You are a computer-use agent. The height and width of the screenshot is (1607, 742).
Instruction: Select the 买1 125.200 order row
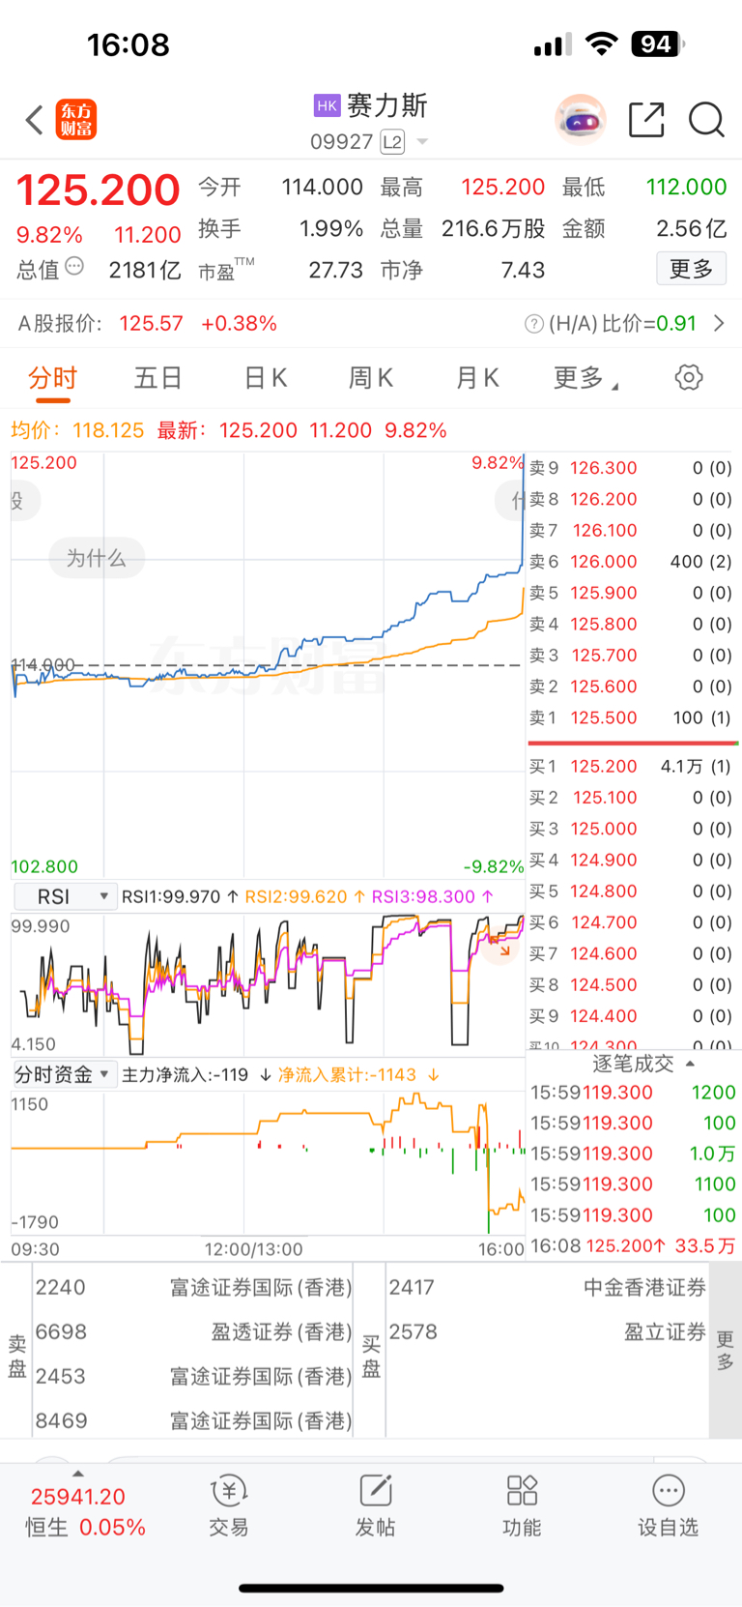632,766
